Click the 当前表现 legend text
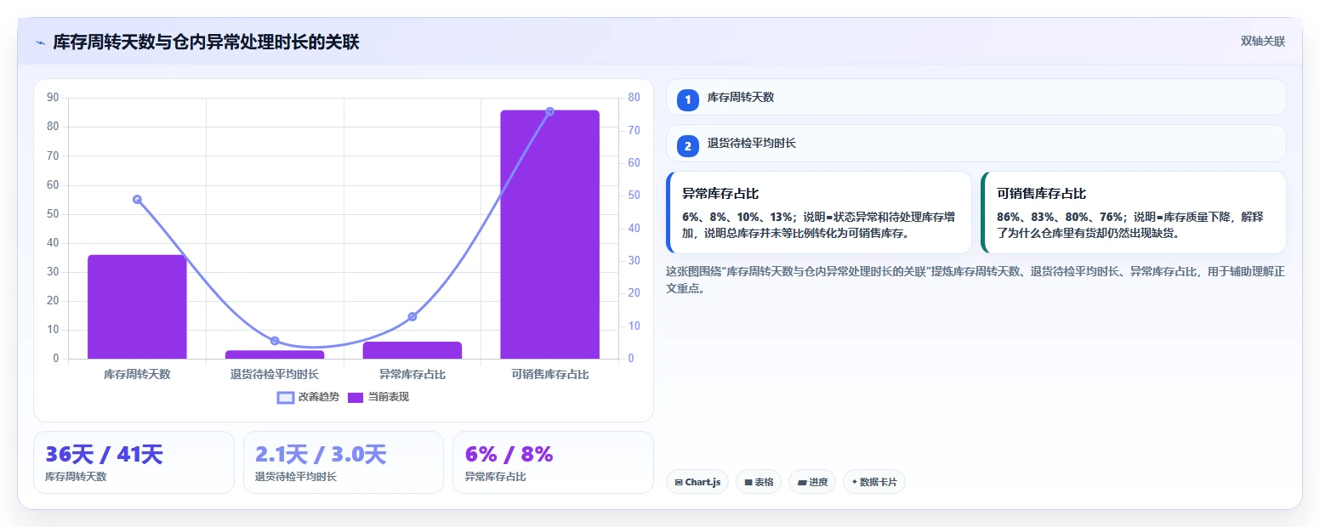Viewport: 1320px width, 527px height. 389,397
